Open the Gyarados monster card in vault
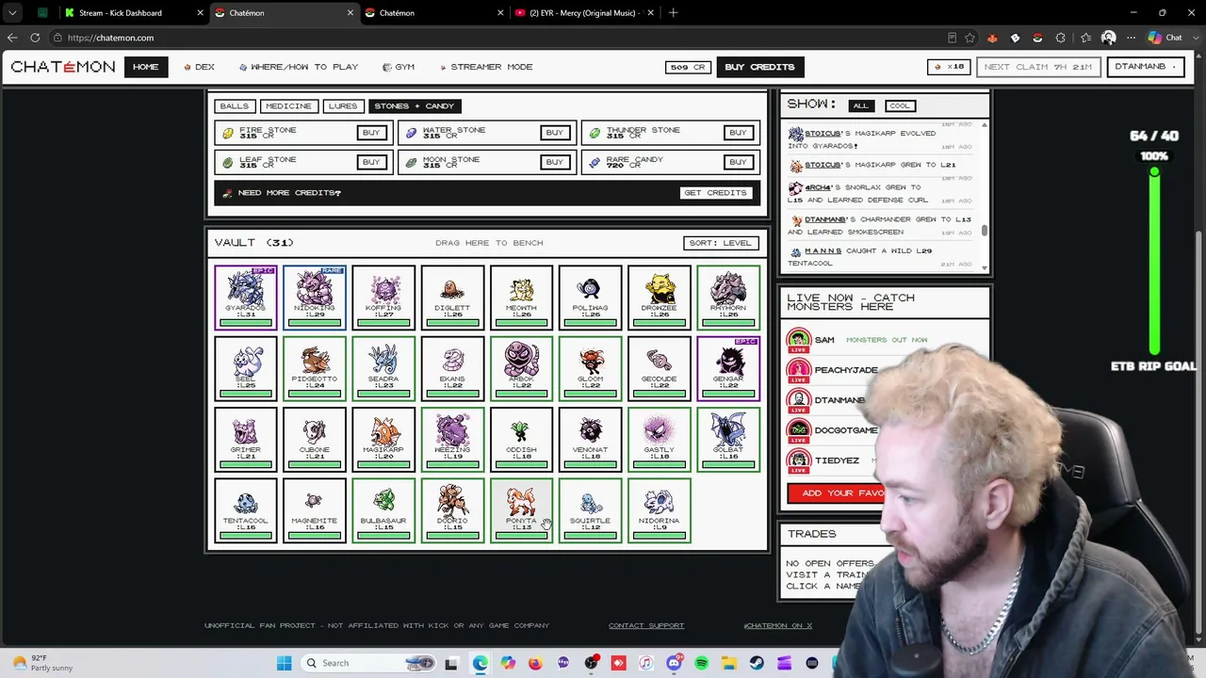The height and width of the screenshot is (678, 1206). tap(246, 298)
